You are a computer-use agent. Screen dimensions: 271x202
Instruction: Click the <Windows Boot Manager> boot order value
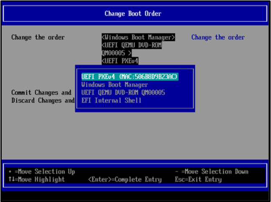click(x=138, y=37)
